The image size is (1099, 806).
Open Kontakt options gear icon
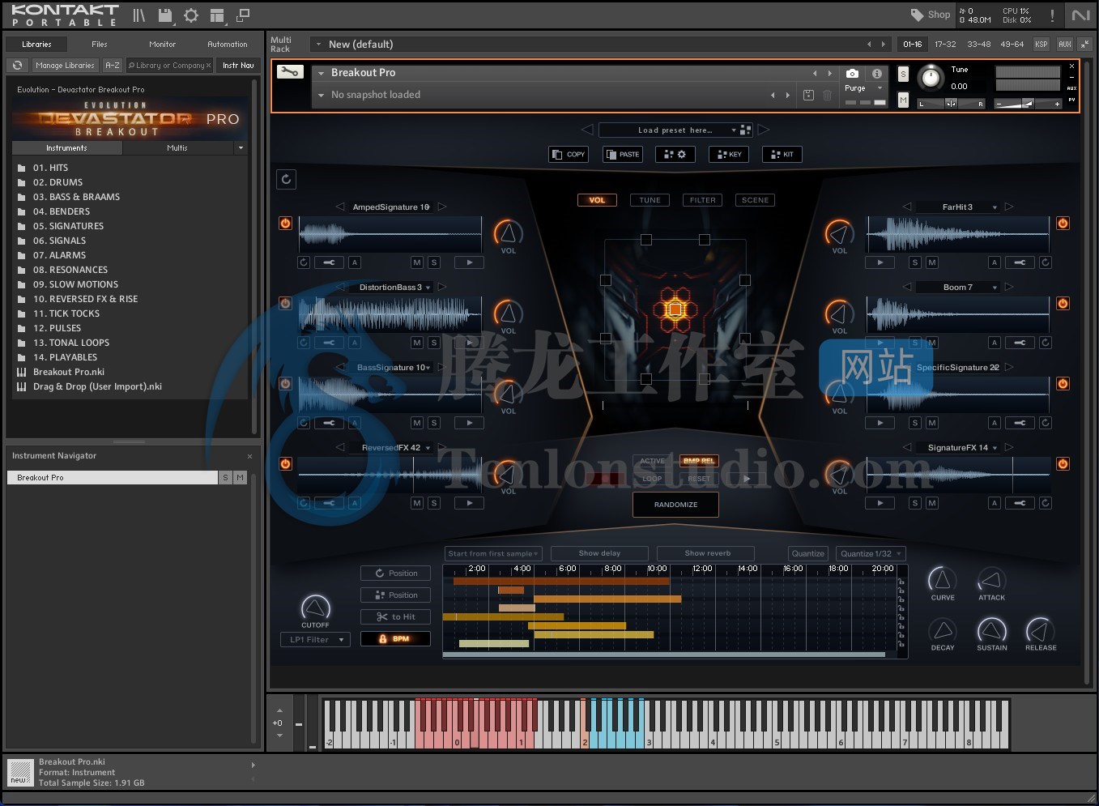191,15
